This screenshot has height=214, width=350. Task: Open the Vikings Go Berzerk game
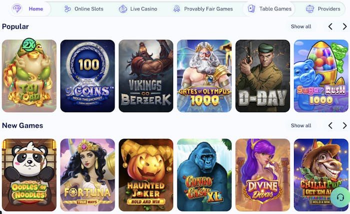(x=146, y=76)
